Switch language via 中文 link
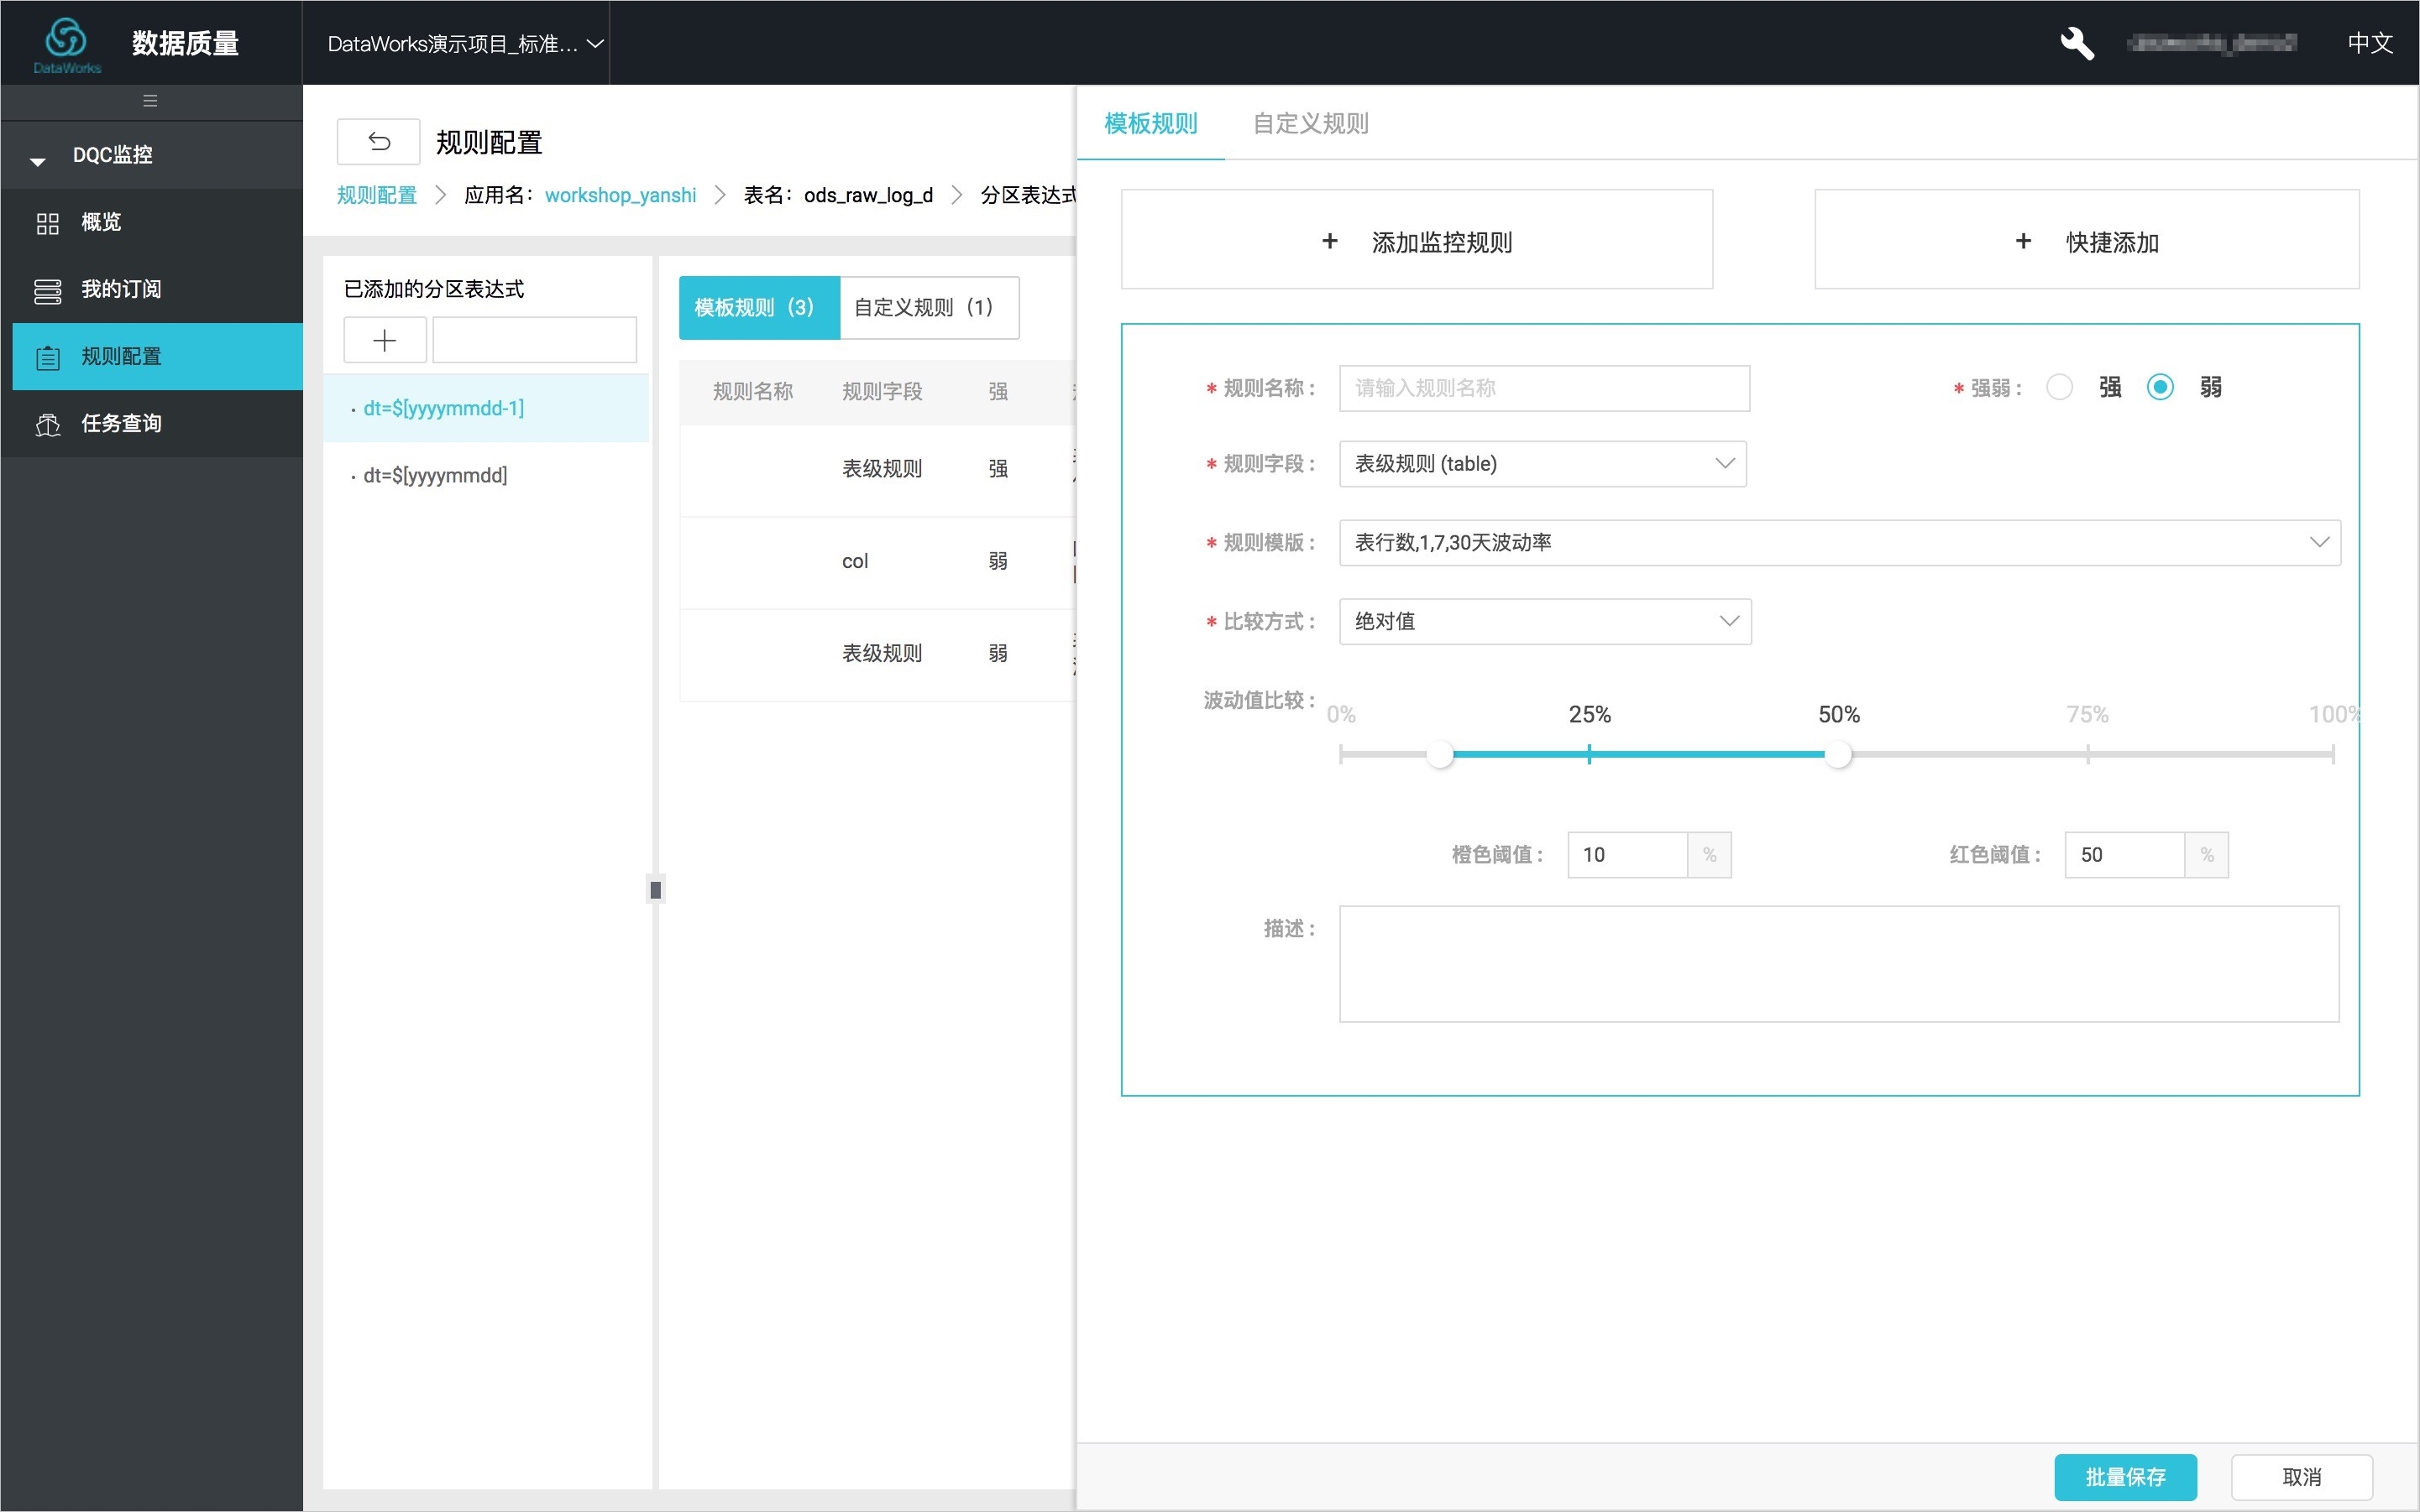Viewport: 2420px width, 1512px height. point(2370,44)
